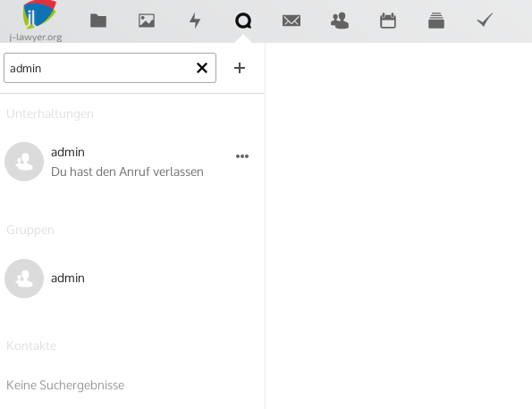
Task: Open the Files app folder icon
Action: click(x=98, y=21)
